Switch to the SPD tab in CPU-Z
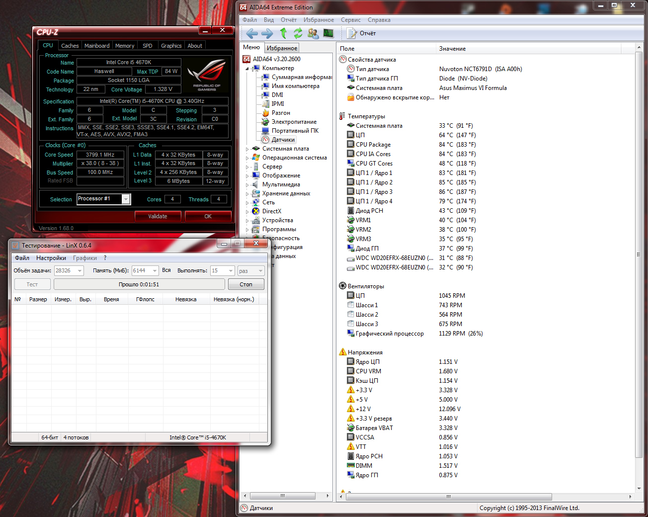The width and height of the screenshot is (648, 517). tap(148, 46)
